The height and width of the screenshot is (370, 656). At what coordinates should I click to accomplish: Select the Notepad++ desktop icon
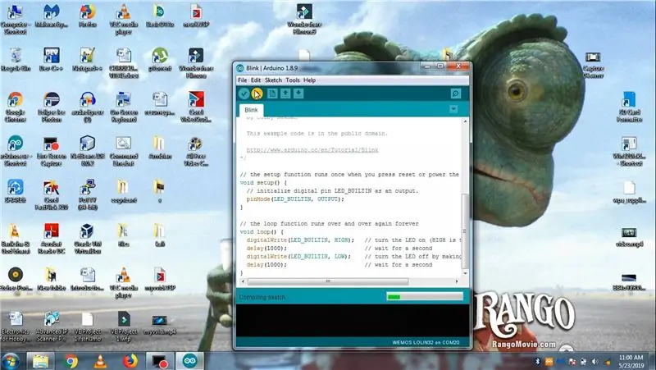tap(88, 59)
